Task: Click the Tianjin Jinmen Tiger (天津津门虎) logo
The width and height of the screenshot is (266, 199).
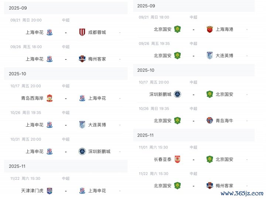Action: click(x=50, y=191)
